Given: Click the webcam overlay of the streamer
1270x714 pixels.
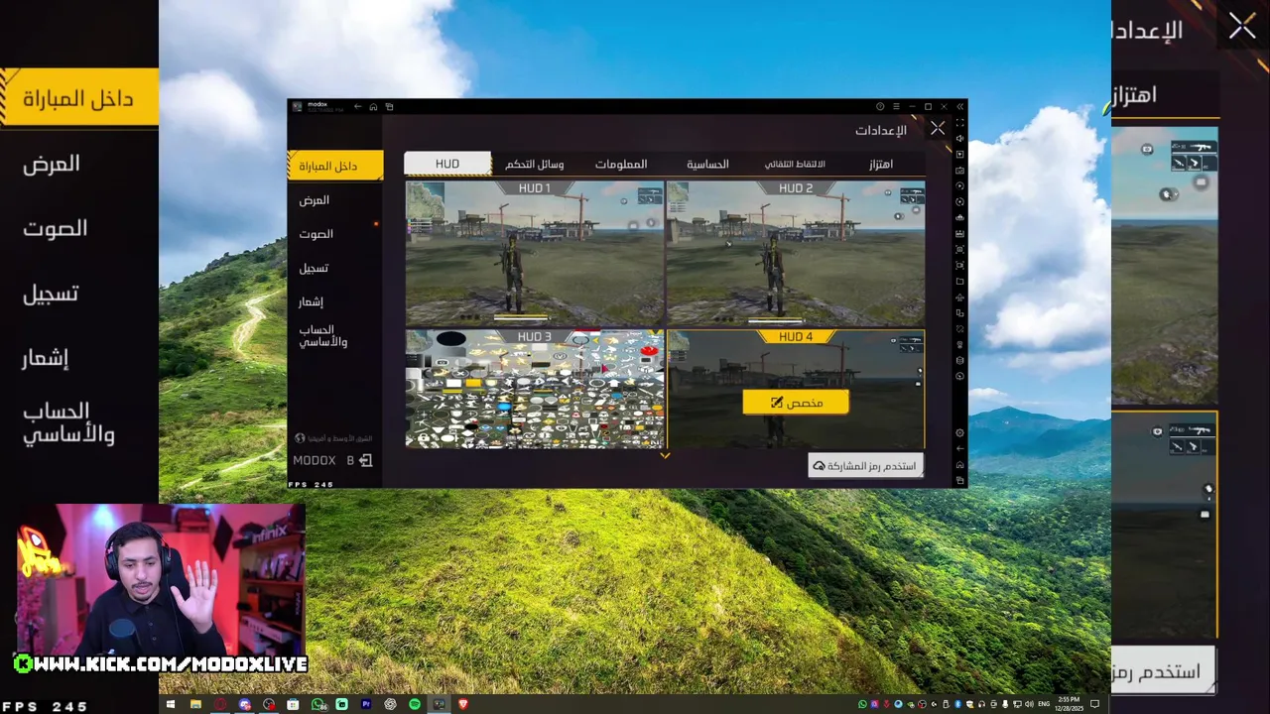Looking at the screenshot, I should coord(159,580).
